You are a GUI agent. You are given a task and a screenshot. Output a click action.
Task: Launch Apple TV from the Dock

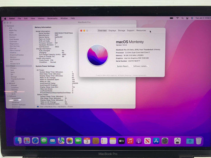[121, 141]
